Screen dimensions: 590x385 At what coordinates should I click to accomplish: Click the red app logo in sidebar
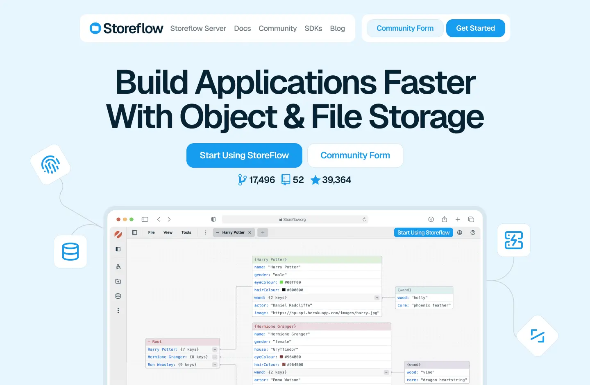[x=118, y=234]
